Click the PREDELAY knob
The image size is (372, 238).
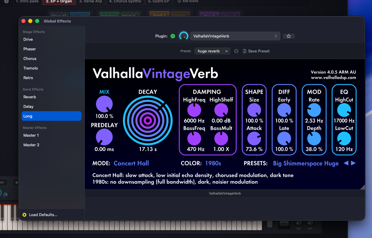pos(104,137)
